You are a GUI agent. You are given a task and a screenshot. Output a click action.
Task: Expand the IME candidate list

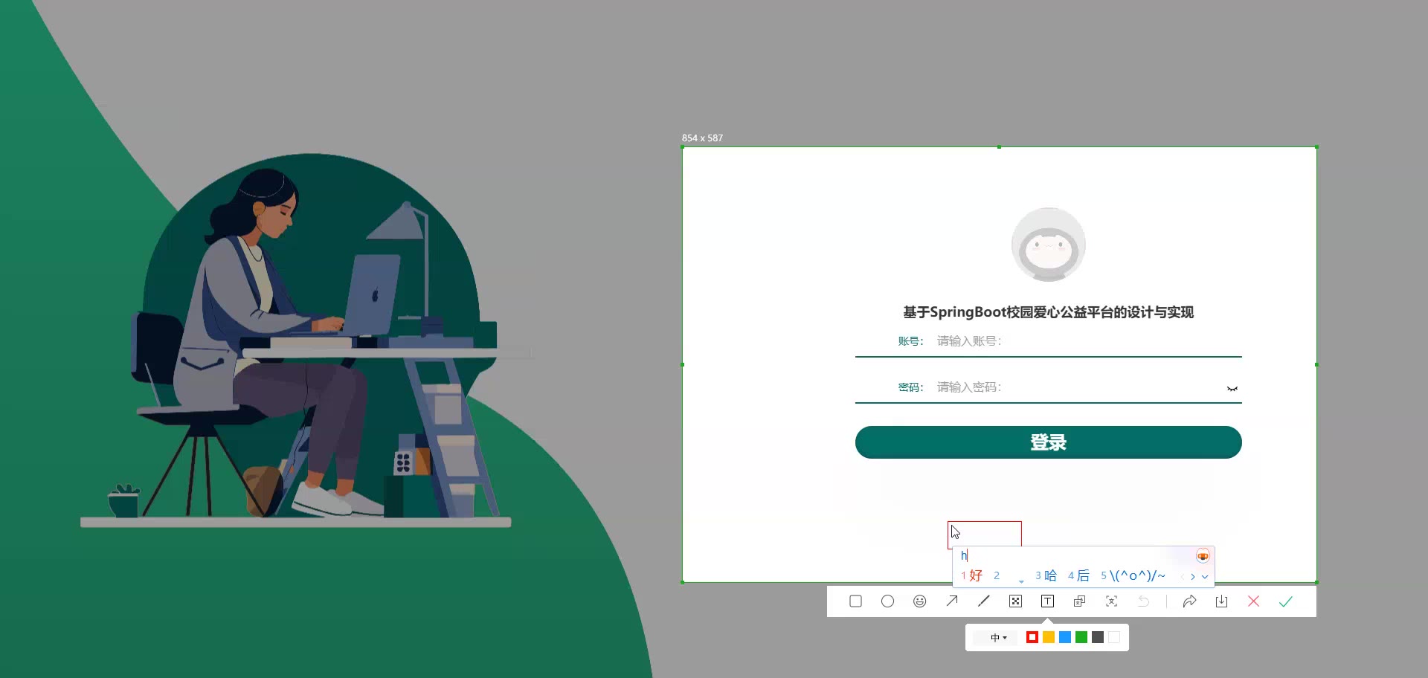tap(1205, 576)
